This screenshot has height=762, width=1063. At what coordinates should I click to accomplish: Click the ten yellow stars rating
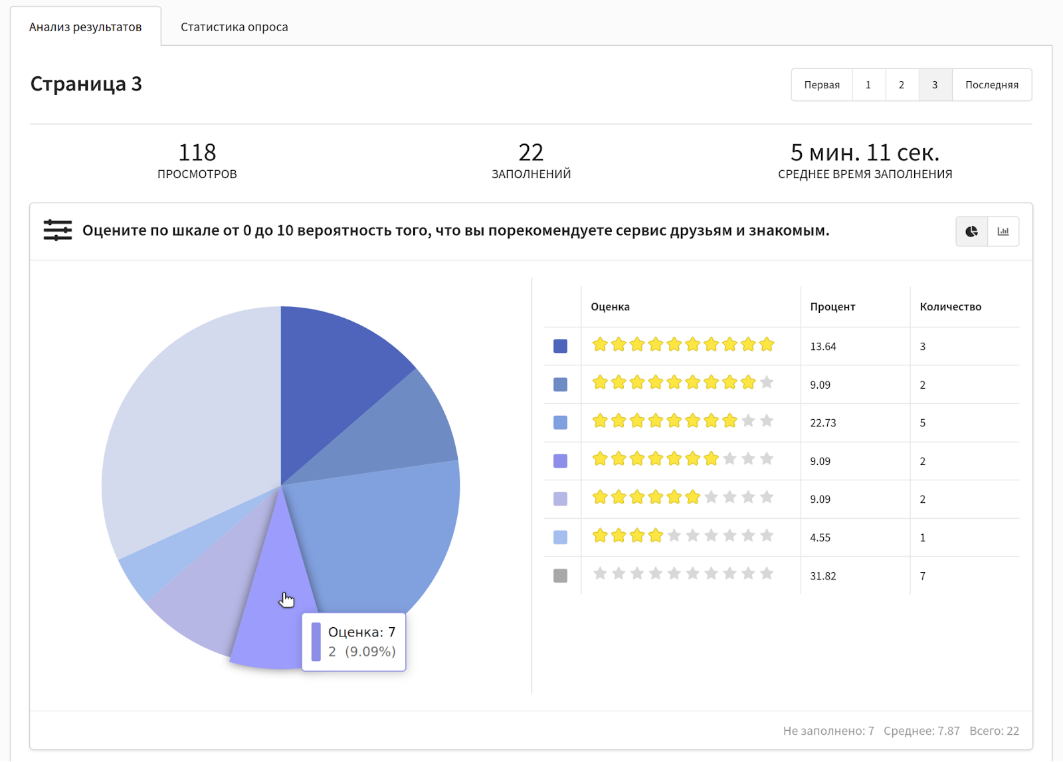click(683, 344)
